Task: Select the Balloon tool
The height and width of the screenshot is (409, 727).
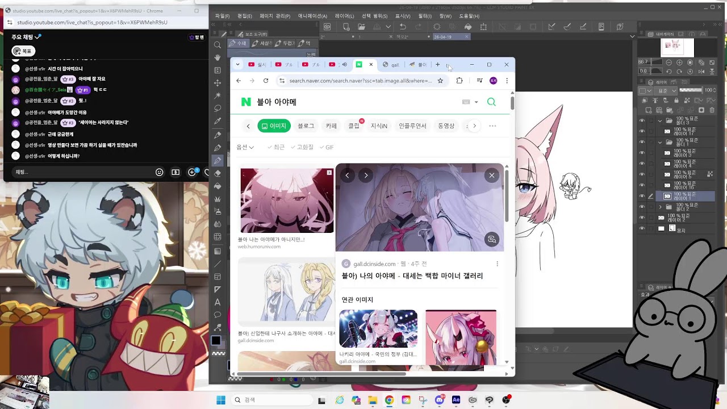Action: [218, 315]
